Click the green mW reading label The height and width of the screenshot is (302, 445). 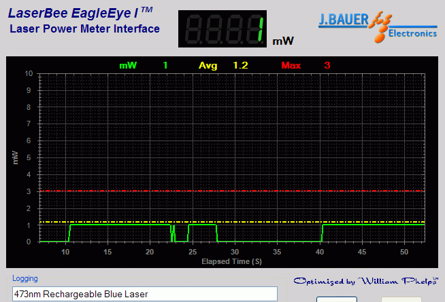(x=128, y=65)
